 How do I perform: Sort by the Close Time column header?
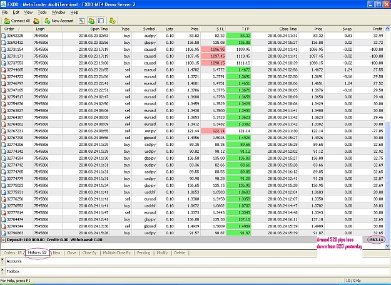click(x=275, y=29)
